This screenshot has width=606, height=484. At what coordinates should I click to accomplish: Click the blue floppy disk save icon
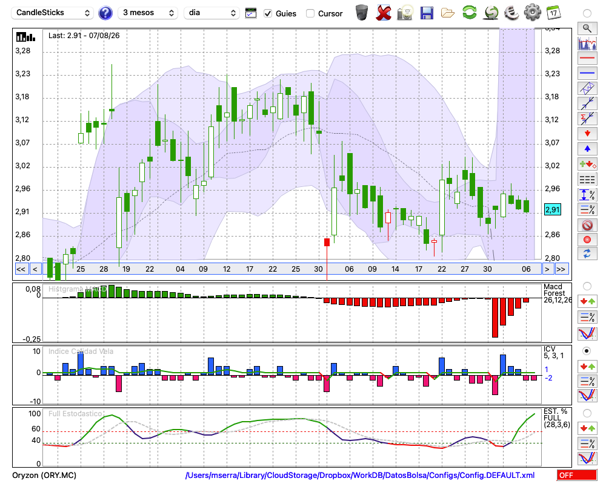[x=426, y=13]
